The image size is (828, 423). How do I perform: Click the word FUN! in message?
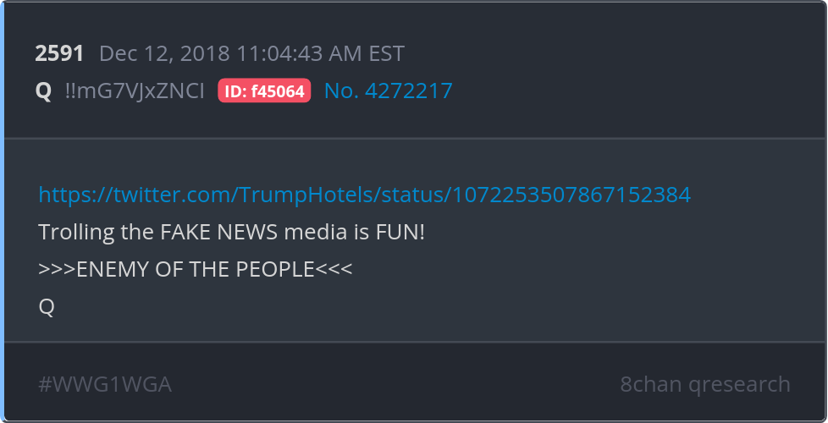click(400, 232)
